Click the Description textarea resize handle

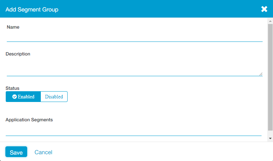pos(260,74)
